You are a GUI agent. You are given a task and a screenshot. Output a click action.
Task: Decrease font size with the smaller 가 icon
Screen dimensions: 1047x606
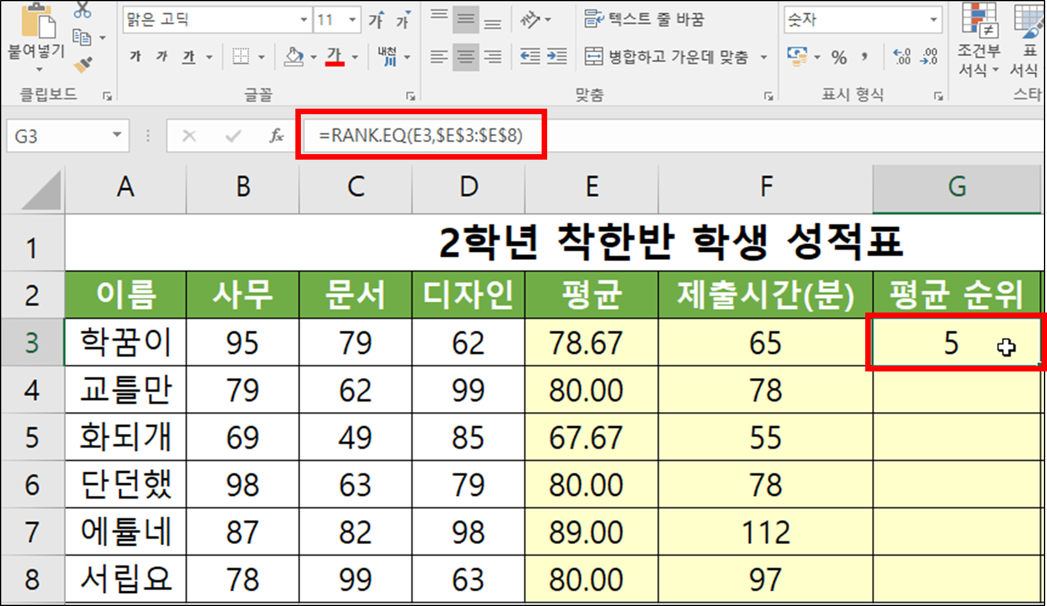(x=403, y=20)
